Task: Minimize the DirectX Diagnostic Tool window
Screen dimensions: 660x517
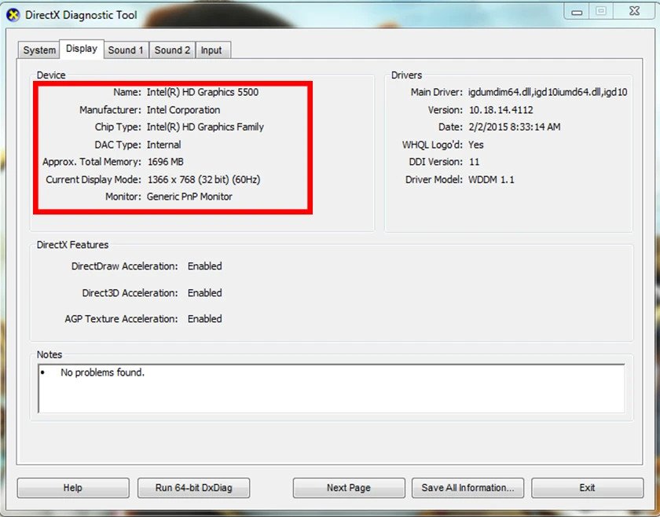Action: (577, 11)
